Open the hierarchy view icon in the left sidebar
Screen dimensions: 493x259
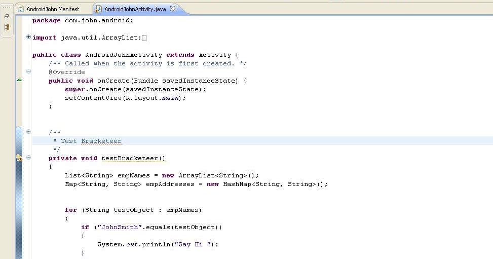(x=7, y=27)
